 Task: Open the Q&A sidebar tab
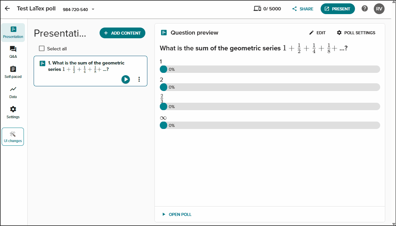(13, 52)
